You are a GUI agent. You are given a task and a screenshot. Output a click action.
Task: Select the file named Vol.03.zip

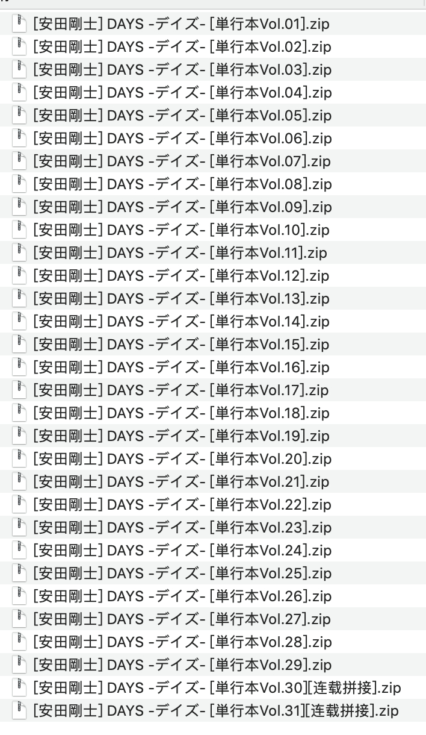tap(182, 70)
